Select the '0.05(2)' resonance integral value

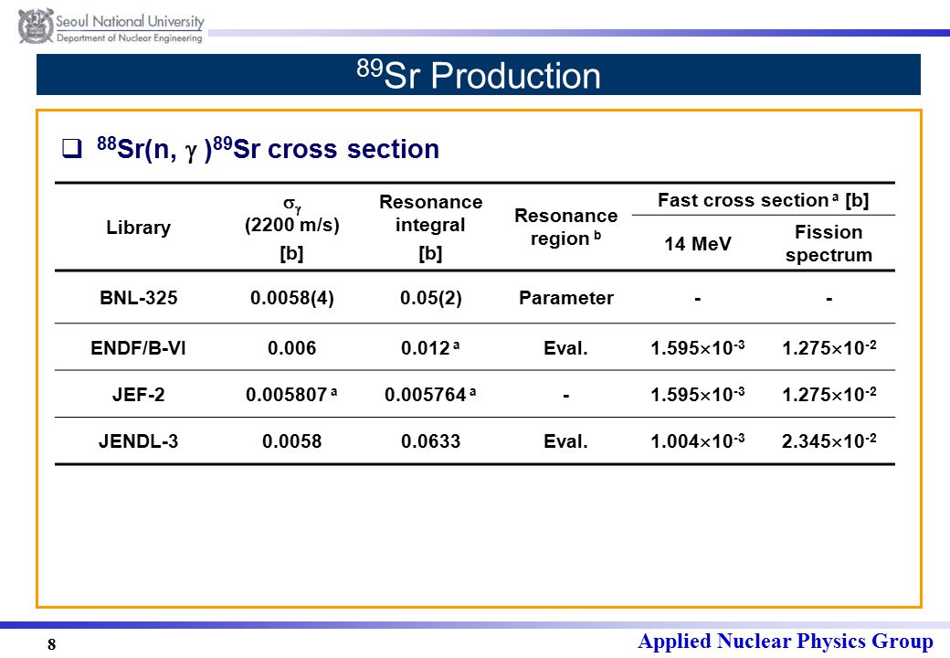click(x=431, y=298)
